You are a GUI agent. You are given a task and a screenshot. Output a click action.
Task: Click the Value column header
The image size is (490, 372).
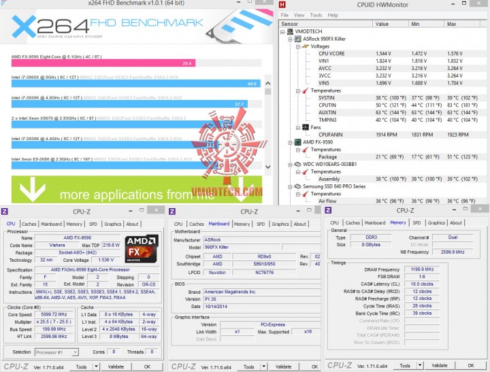(391, 24)
